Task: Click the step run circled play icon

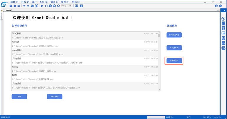Action: coord(54,6)
